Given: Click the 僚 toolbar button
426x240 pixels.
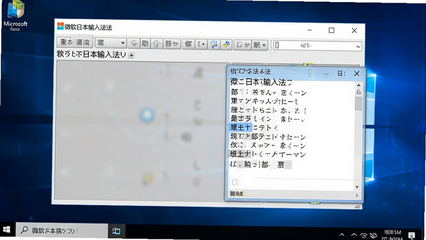Looking at the screenshot, I should (189, 44).
